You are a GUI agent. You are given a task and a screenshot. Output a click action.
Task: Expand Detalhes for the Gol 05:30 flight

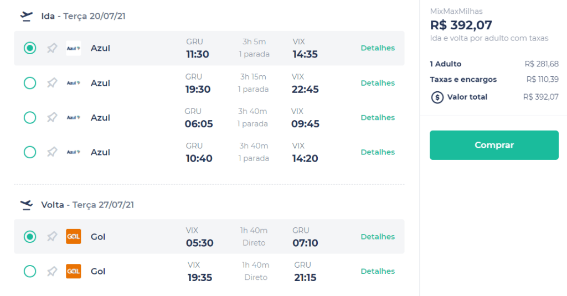[x=378, y=237]
